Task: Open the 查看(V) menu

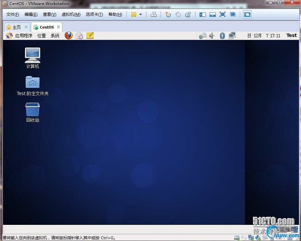Action: (x=49, y=14)
